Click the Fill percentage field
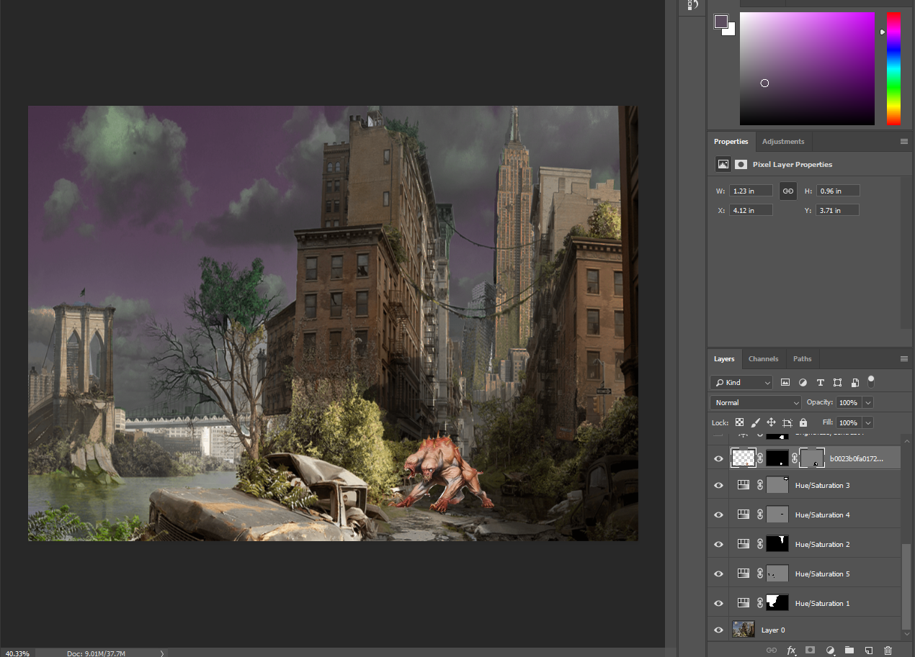 tap(849, 423)
